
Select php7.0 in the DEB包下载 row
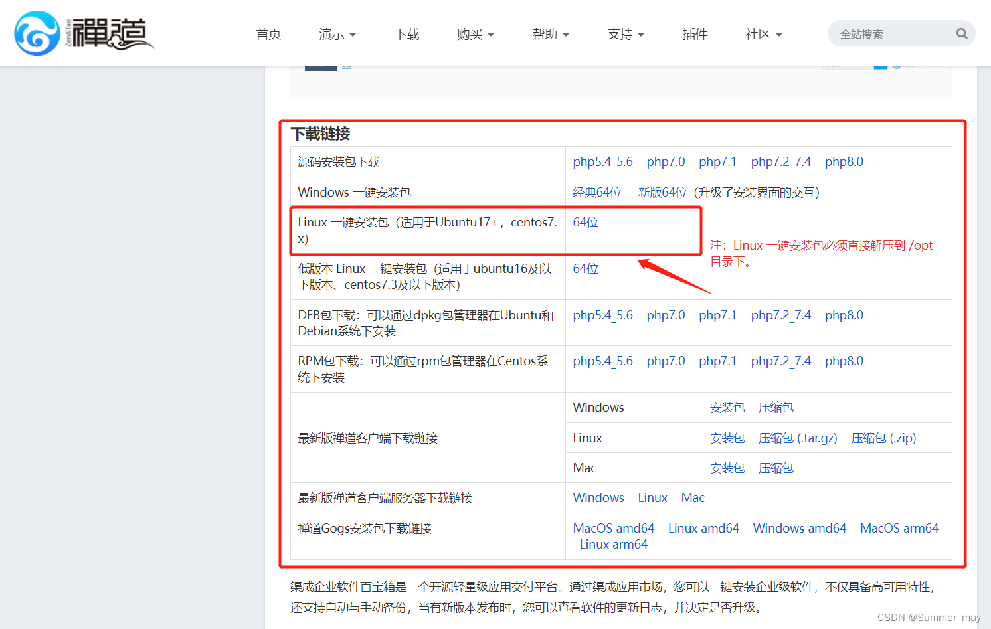click(x=666, y=315)
